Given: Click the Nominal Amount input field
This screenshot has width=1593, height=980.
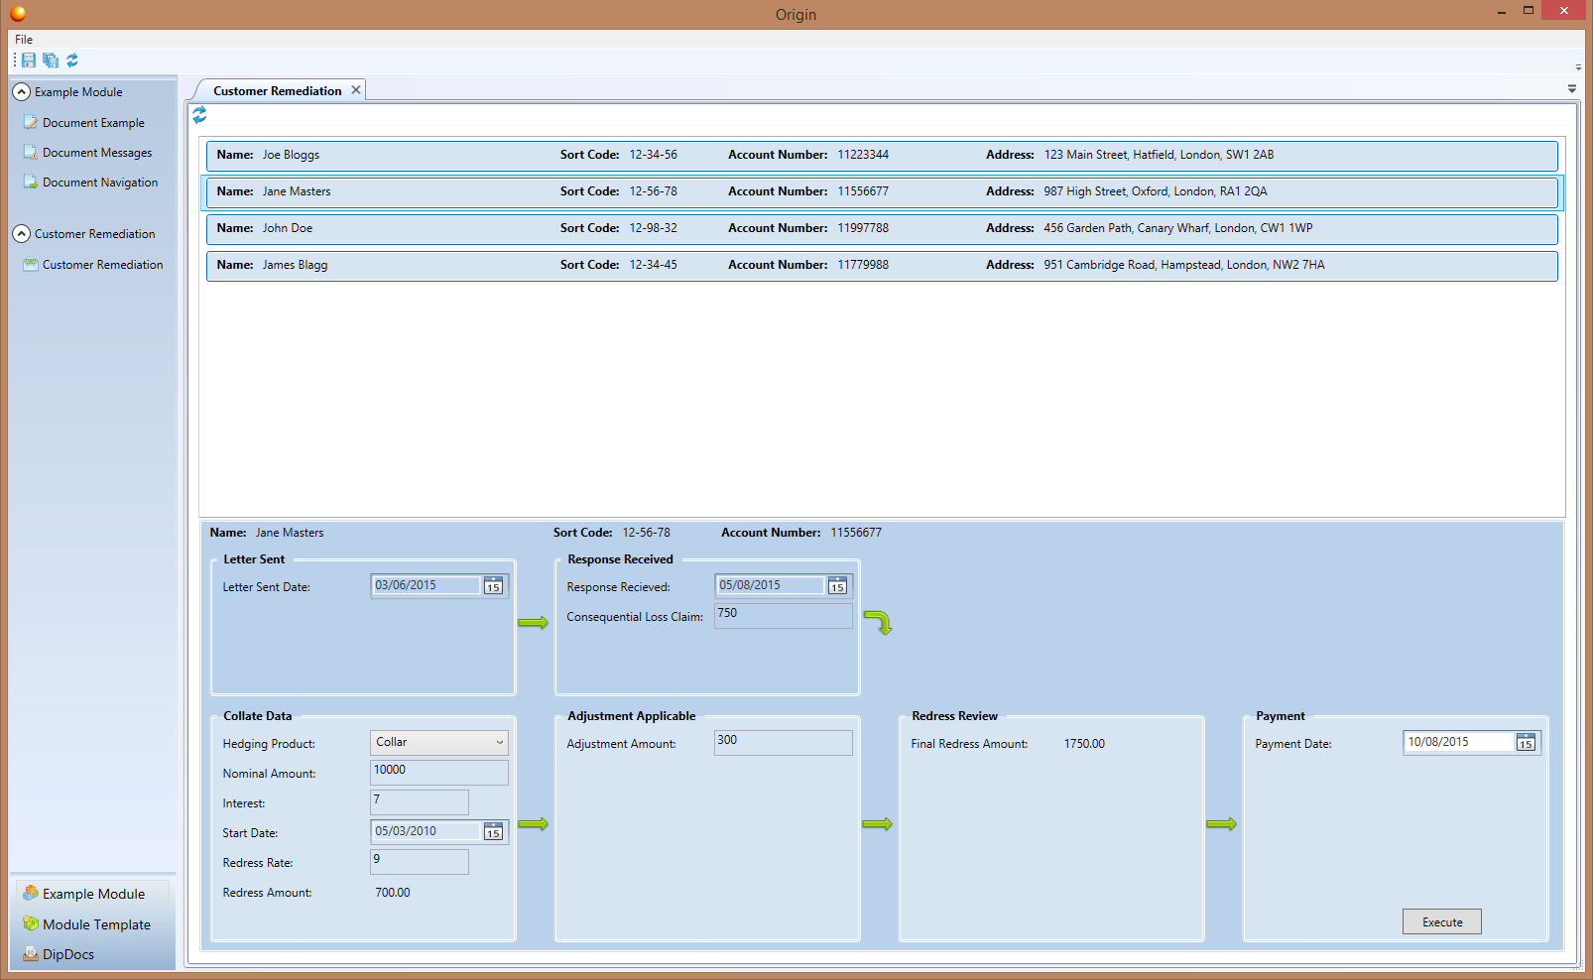Looking at the screenshot, I should tap(438, 772).
